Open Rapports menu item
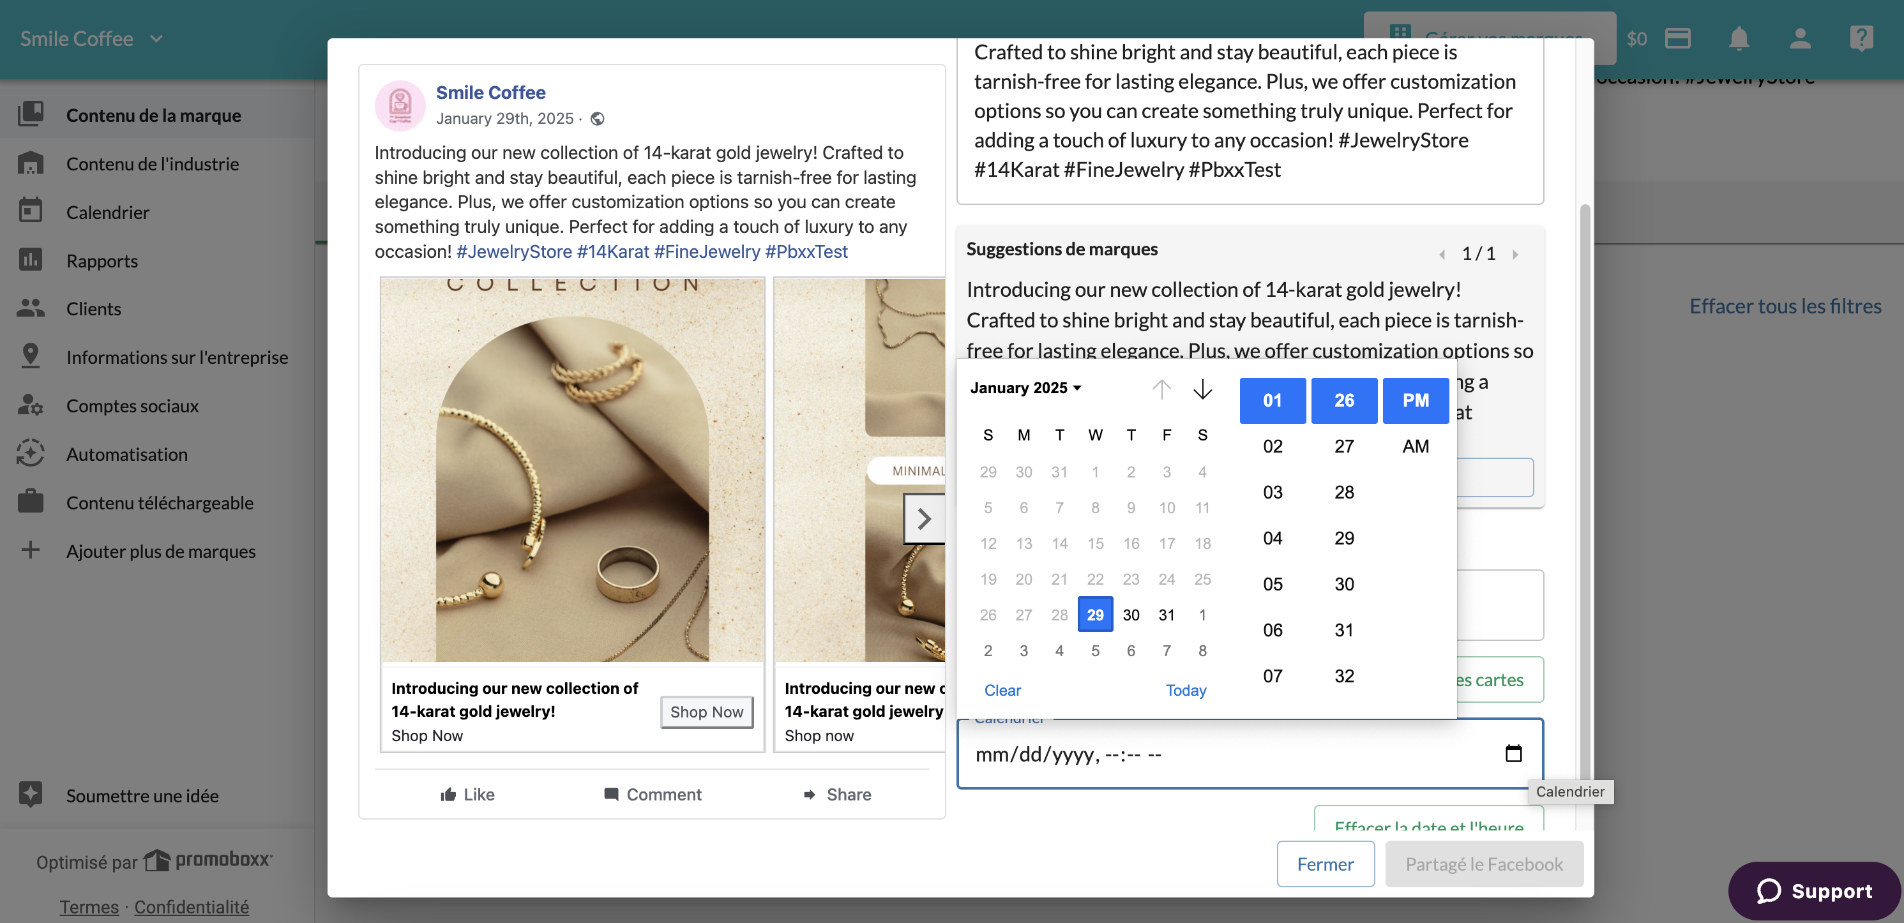This screenshot has width=1904, height=923. [x=158, y=260]
